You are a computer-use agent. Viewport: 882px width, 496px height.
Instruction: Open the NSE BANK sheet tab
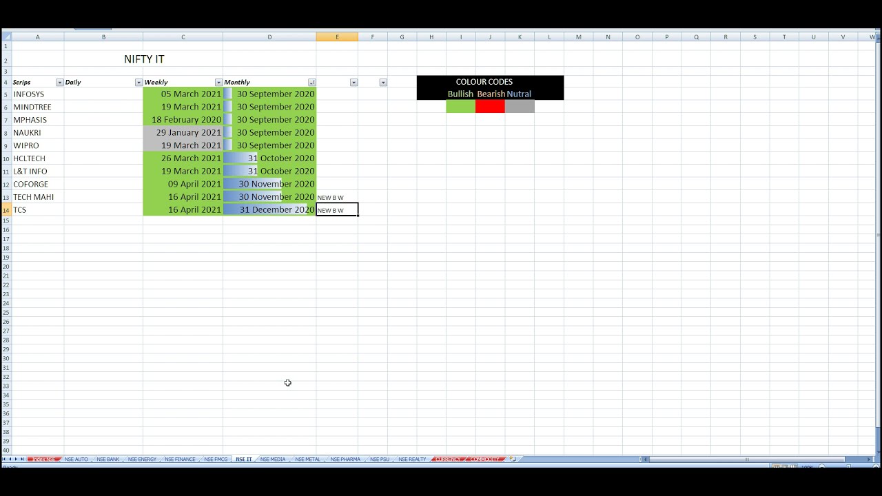(x=107, y=459)
